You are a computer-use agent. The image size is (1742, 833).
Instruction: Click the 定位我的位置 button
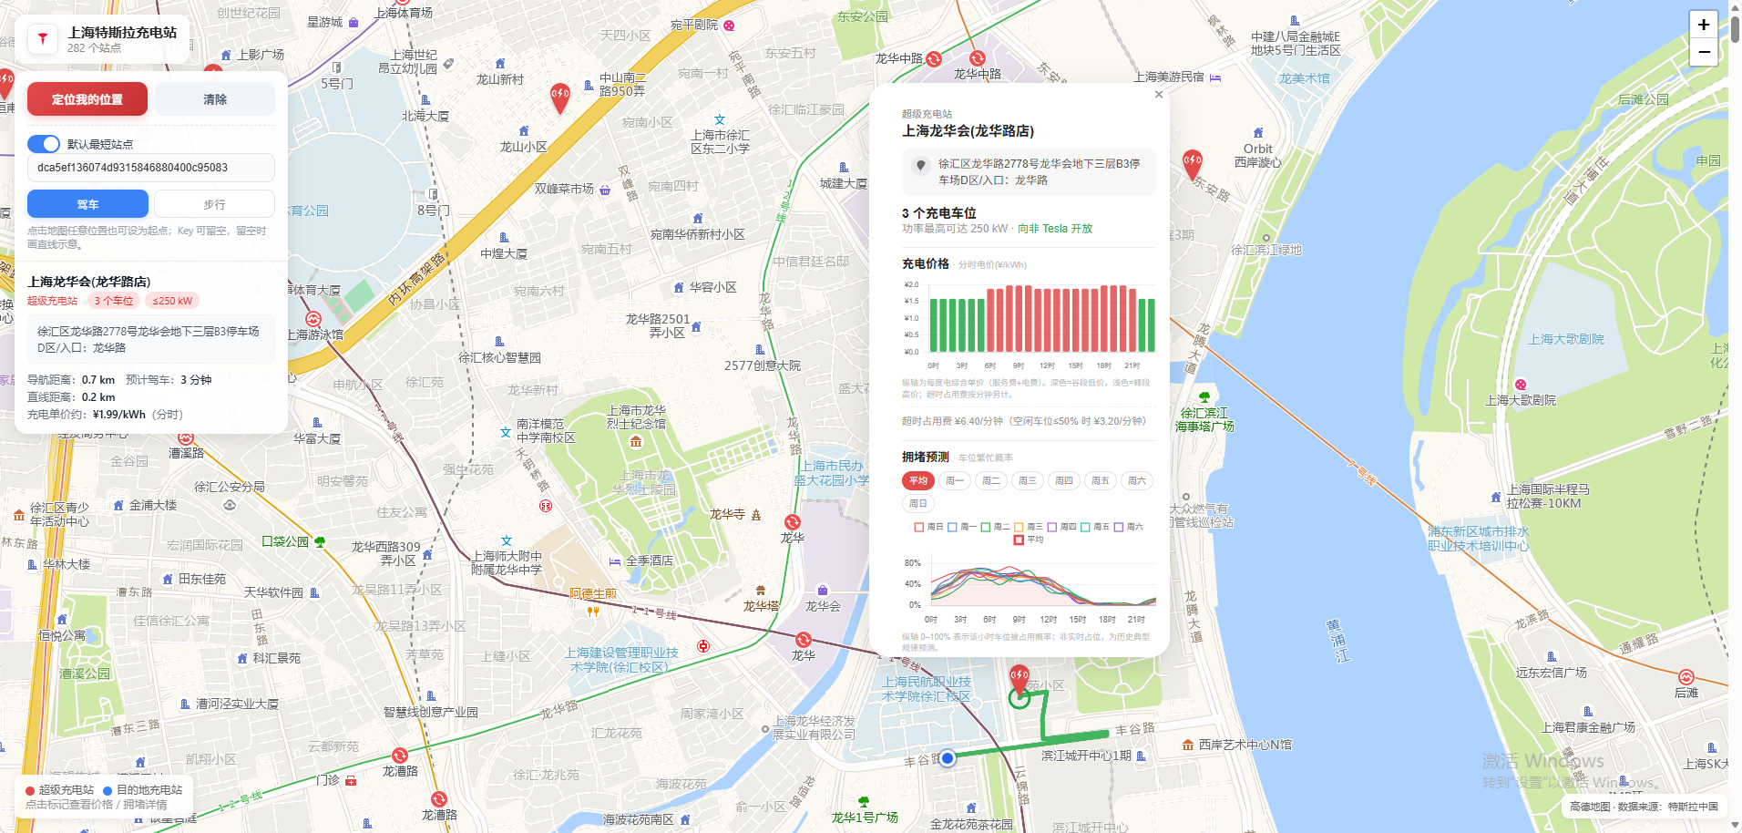click(x=87, y=99)
